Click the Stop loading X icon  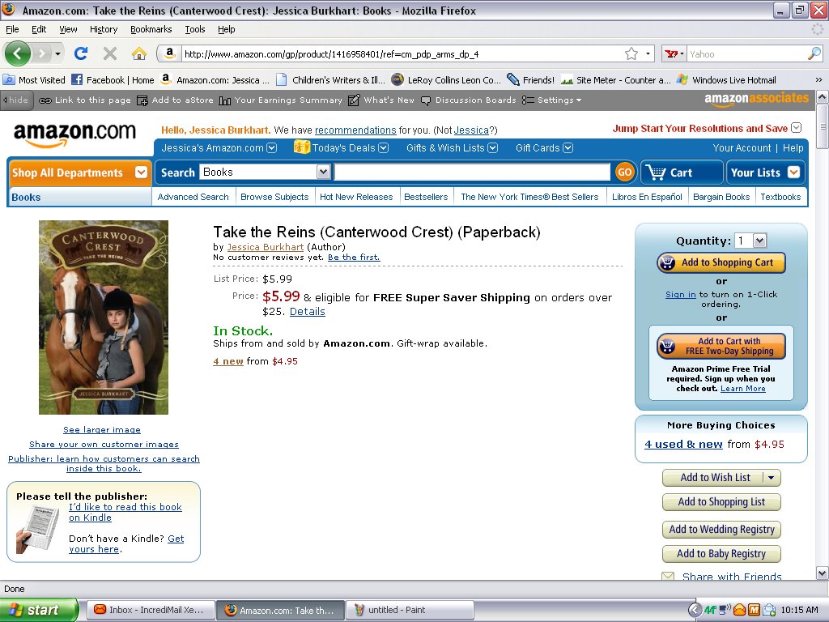pos(110,53)
